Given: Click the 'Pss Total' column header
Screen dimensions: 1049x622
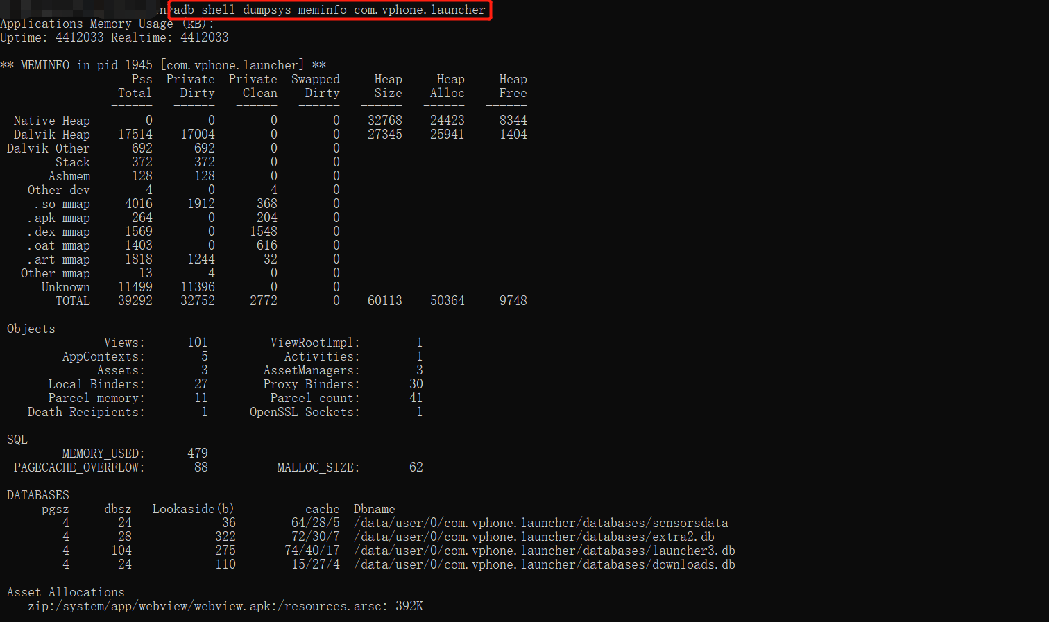Looking at the screenshot, I should coord(135,86).
